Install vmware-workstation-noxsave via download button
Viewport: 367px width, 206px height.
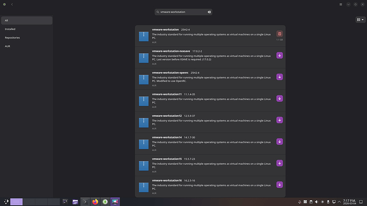[279, 55]
